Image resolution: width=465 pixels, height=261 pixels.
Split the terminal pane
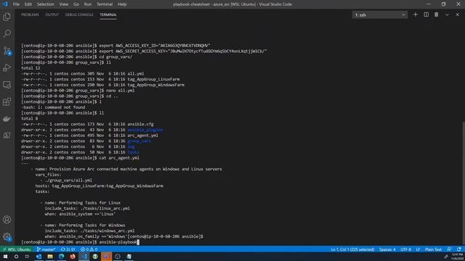(x=426, y=14)
